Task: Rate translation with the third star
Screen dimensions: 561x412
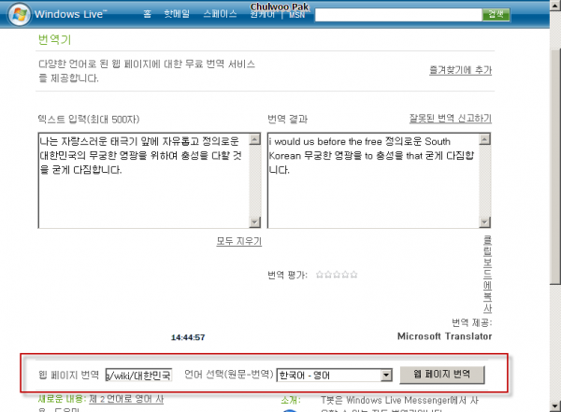Action: pos(337,275)
